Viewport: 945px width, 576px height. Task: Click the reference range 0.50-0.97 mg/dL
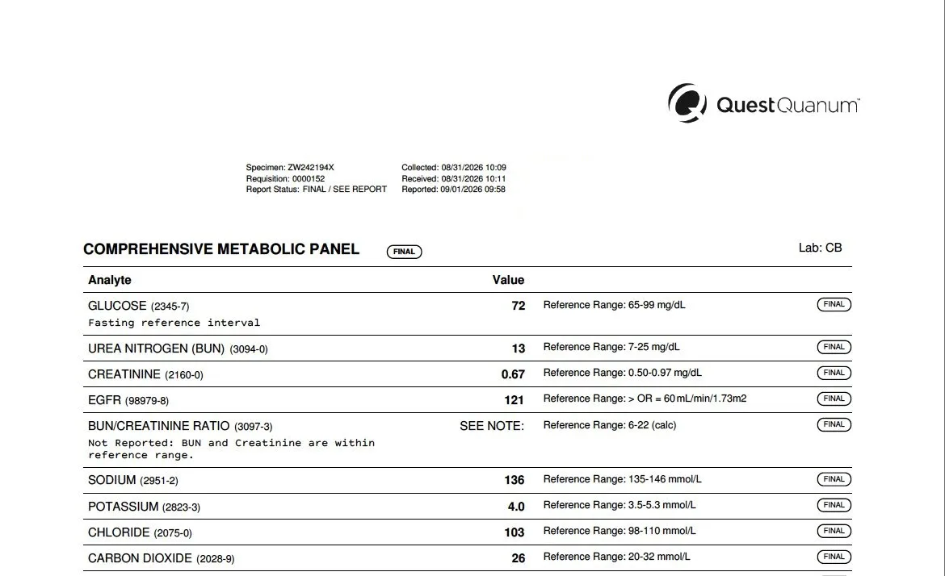(x=623, y=374)
